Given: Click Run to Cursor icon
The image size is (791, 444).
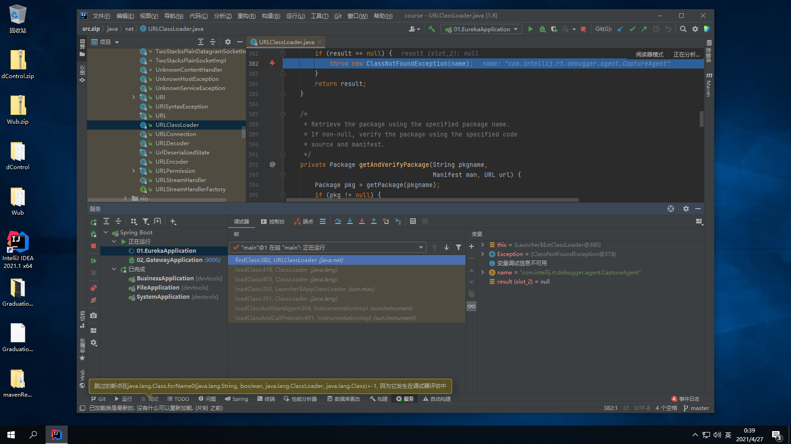Looking at the screenshot, I should 398,221.
